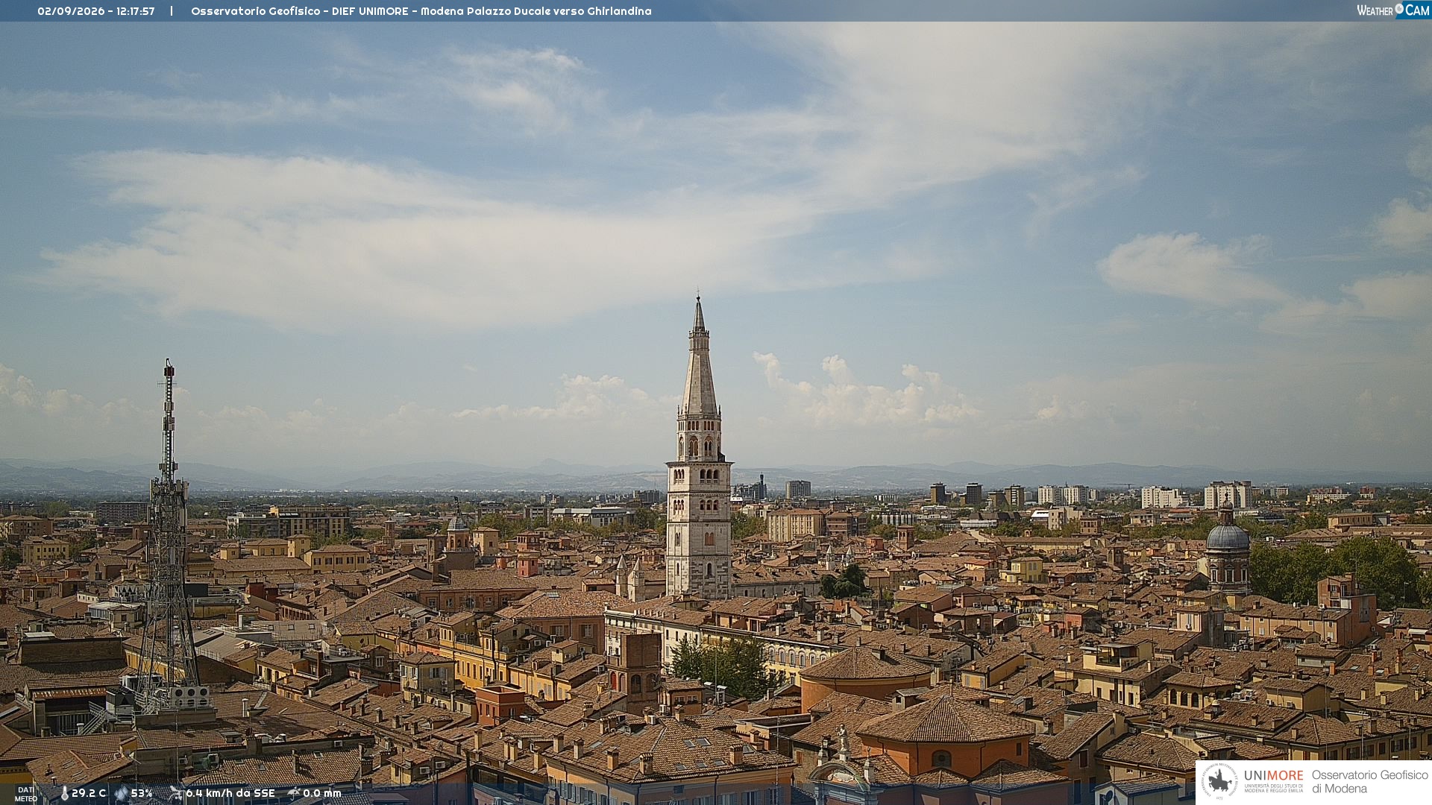This screenshot has width=1432, height=805.
Task: Click the Modena Palazzo Ducale verso Ghirlandina caption
Action: tap(536, 11)
